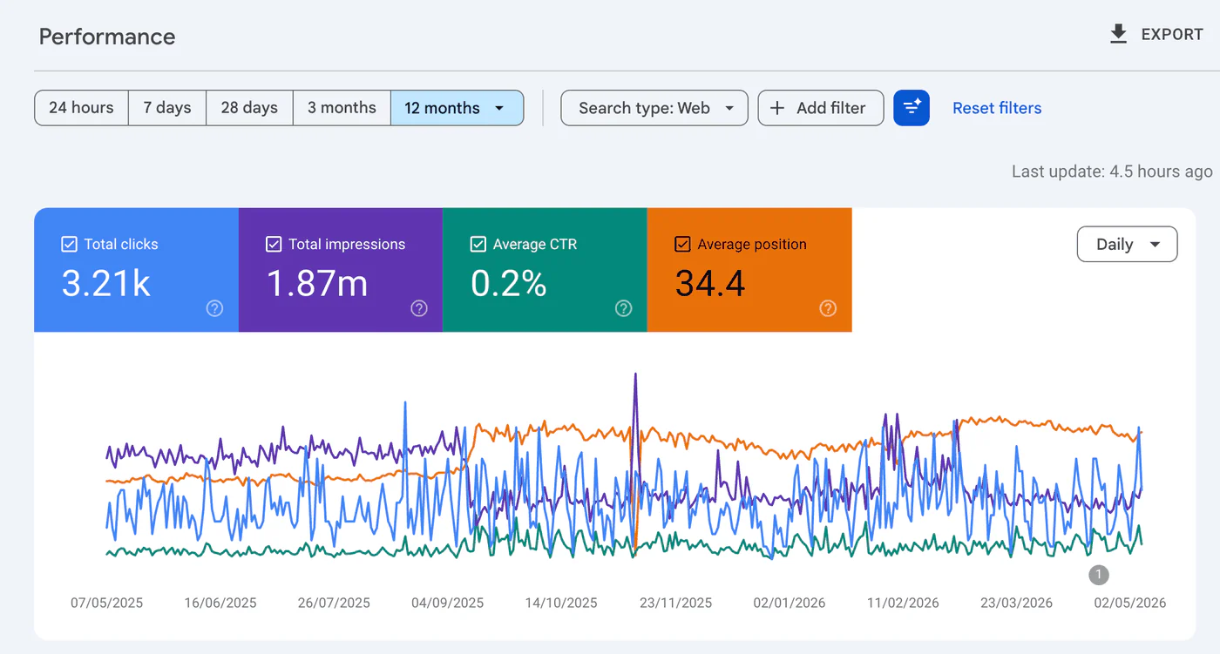Click Reset filters link
Viewport: 1220px width, 654px height.
point(997,108)
